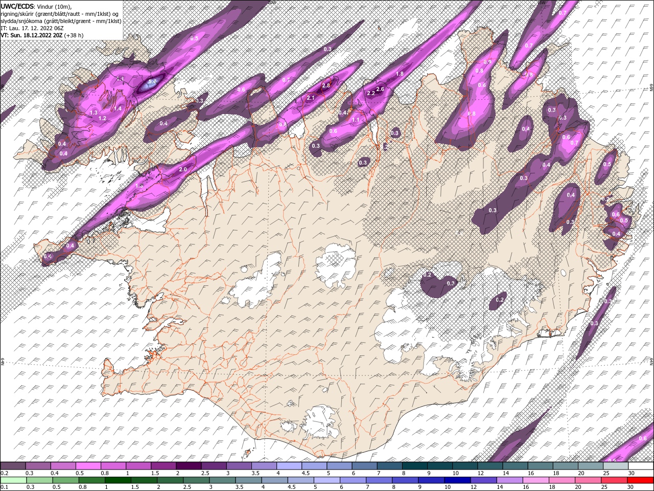Pick the crimson 25 rain legend swatch
The width and height of the screenshot is (654, 491).
point(614,480)
